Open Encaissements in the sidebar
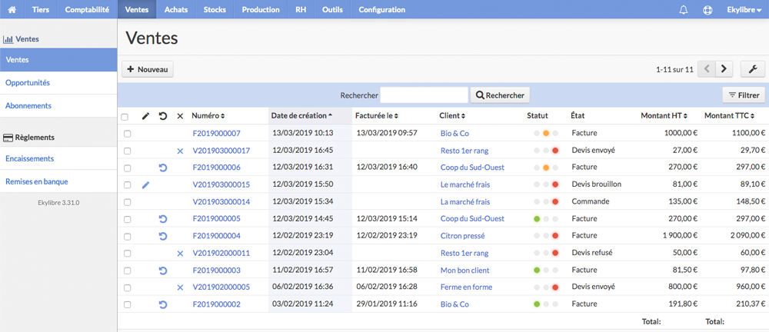This screenshot has height=332, width=769. [x=58, y=158]
